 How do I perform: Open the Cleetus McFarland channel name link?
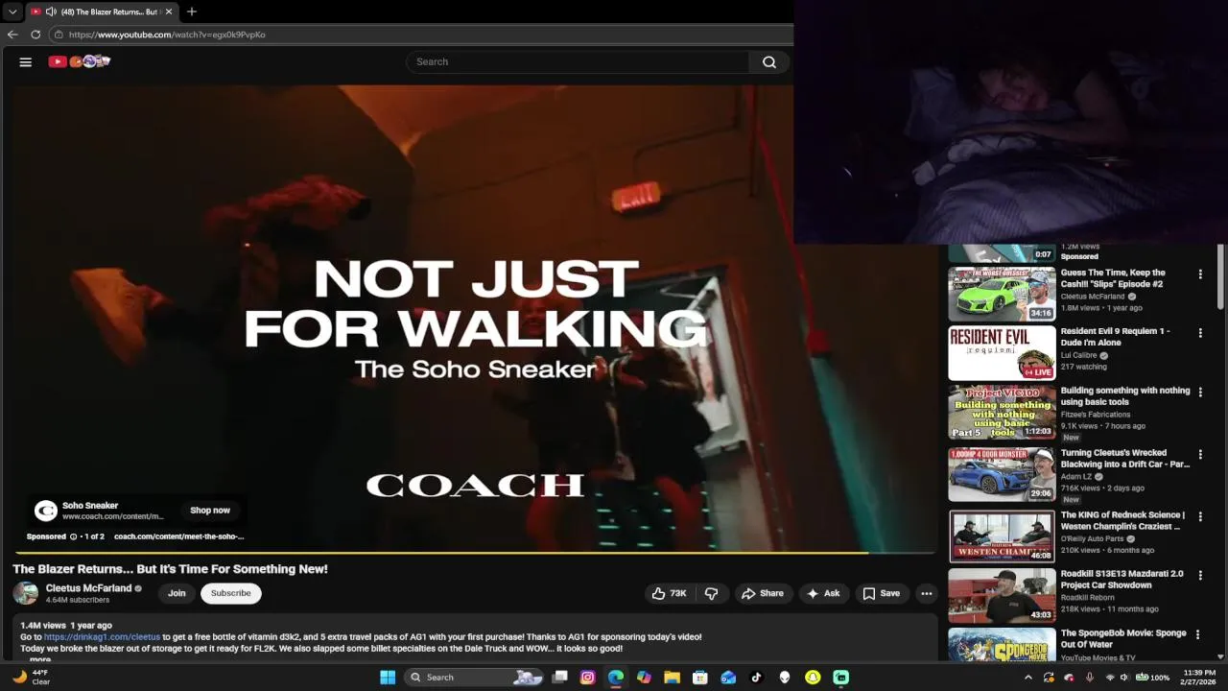click(x=88, y=588)
